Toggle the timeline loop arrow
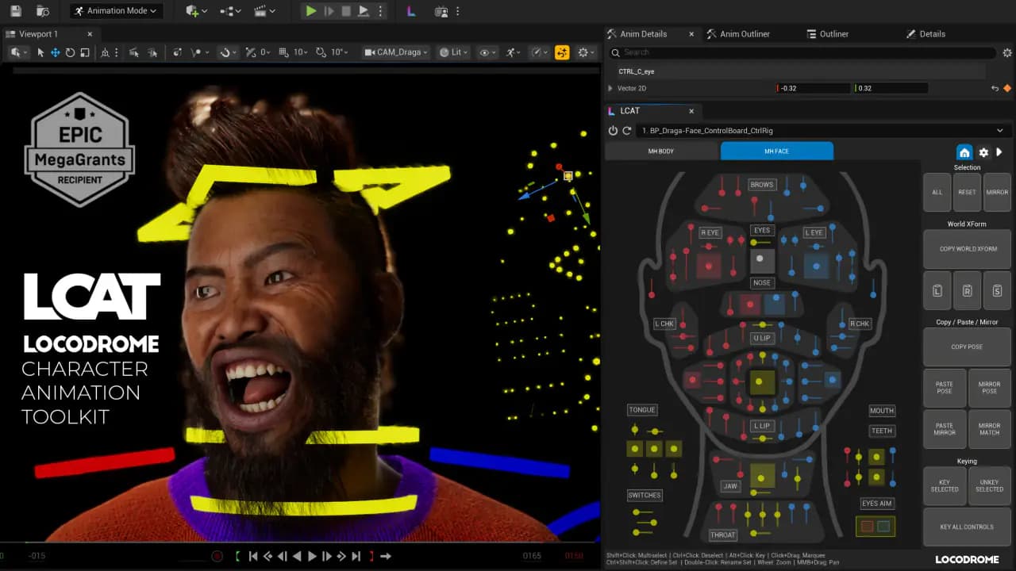 386,556
